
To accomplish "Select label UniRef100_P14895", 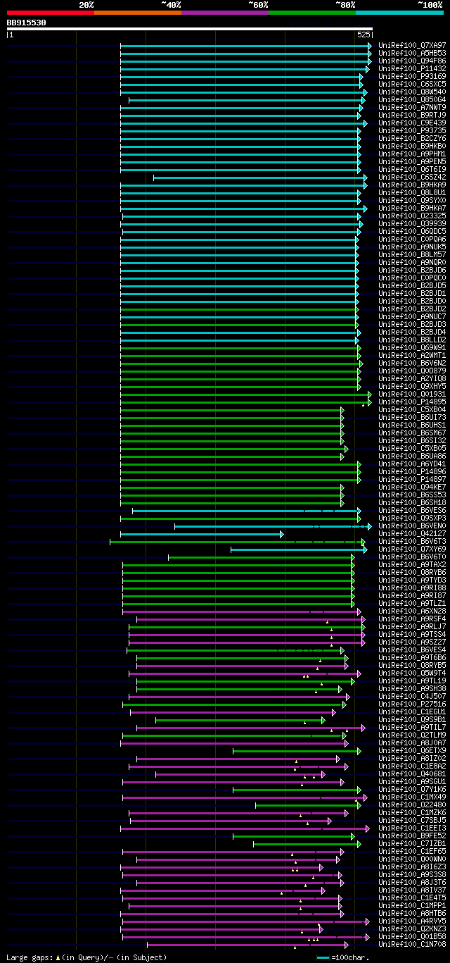I will coord(412,402).
